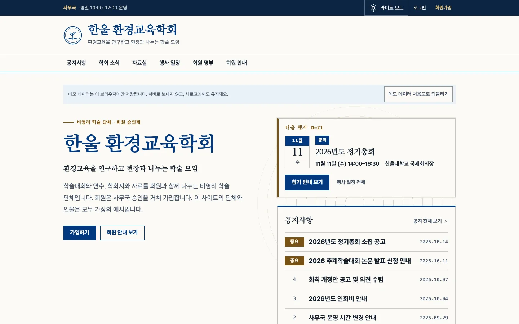
Task: Open notice 2026 추계학술대회 논문 발표 신청 안내
Action: click(x=360, y=261)
